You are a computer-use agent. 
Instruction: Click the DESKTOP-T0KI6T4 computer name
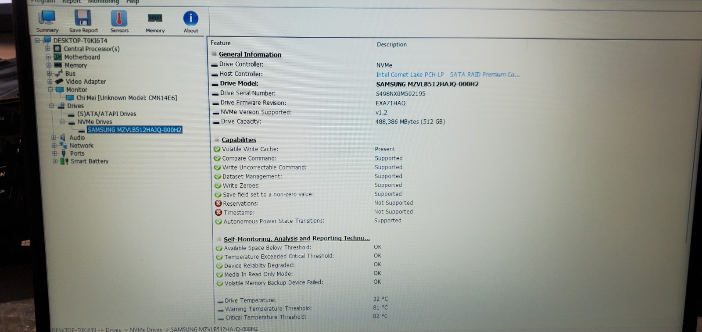click(80, 40)
